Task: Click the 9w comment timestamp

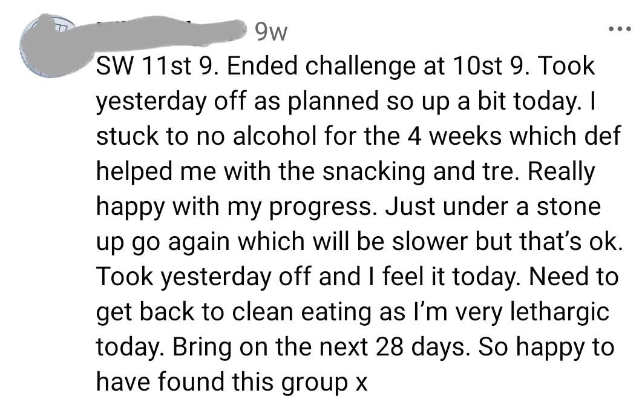Action: [x=270, y=31]
